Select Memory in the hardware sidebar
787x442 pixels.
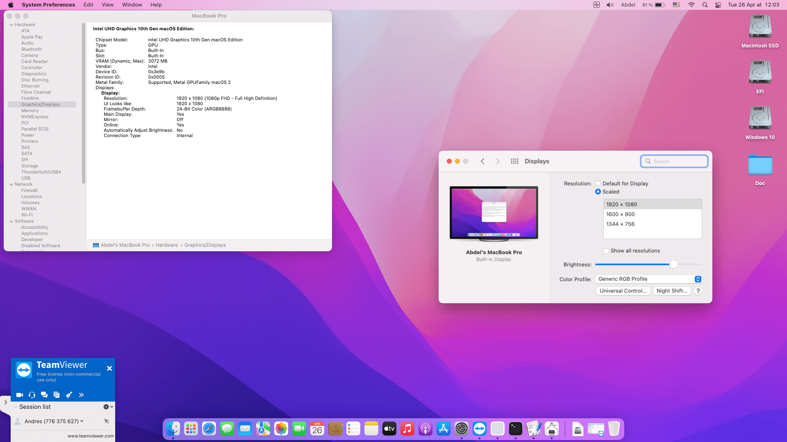(30, 111)
